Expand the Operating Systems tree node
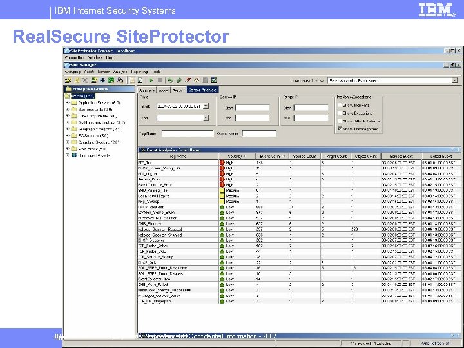This screenshot has width=464, height=348. click(68, 142)
